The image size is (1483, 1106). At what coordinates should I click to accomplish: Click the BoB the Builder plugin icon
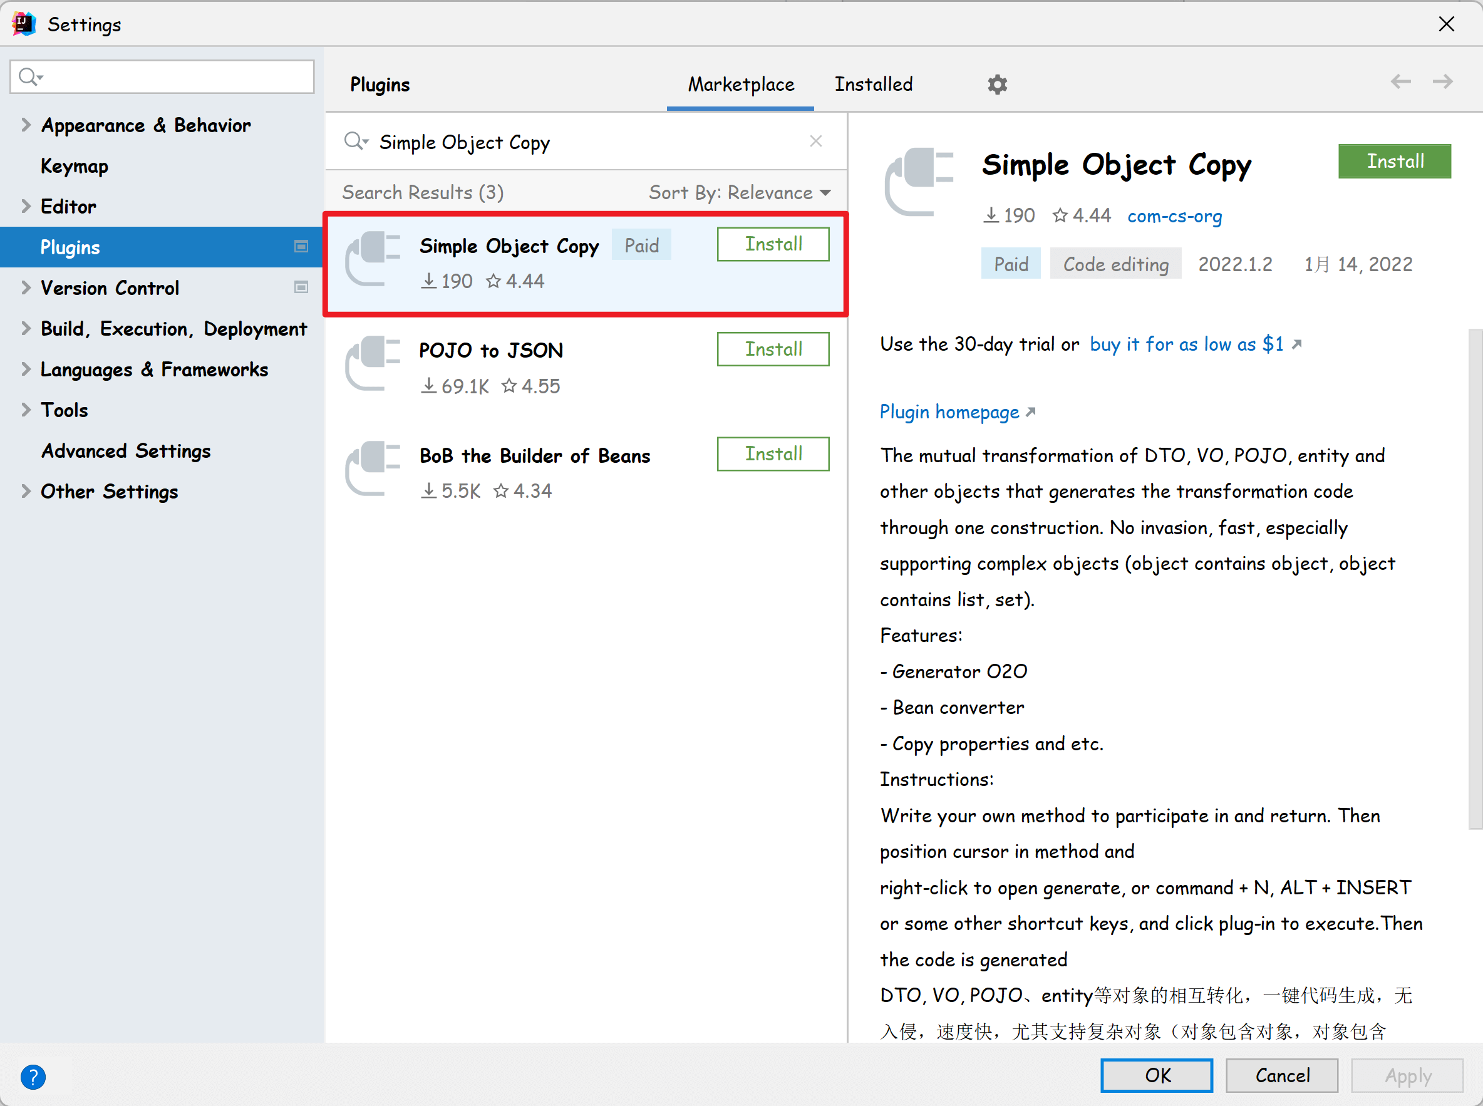tap(373, 469)
